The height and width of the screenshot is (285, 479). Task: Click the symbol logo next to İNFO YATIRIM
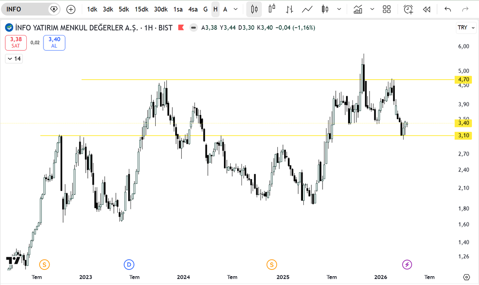coord(9,27)
